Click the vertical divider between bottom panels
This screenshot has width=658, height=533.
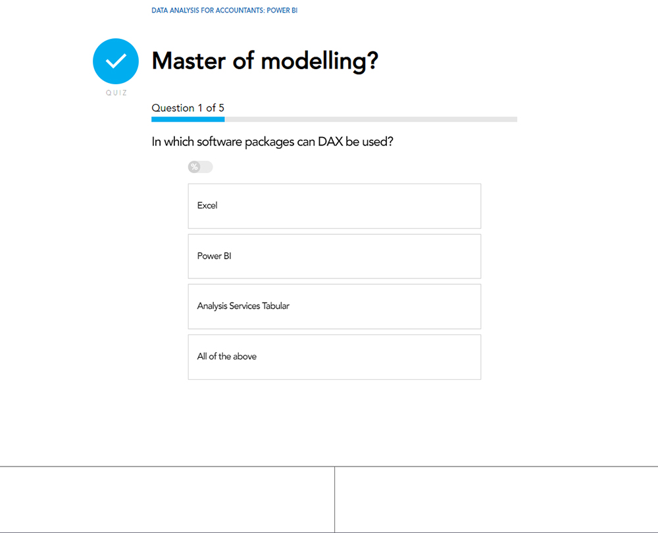(x=334, y=499)
